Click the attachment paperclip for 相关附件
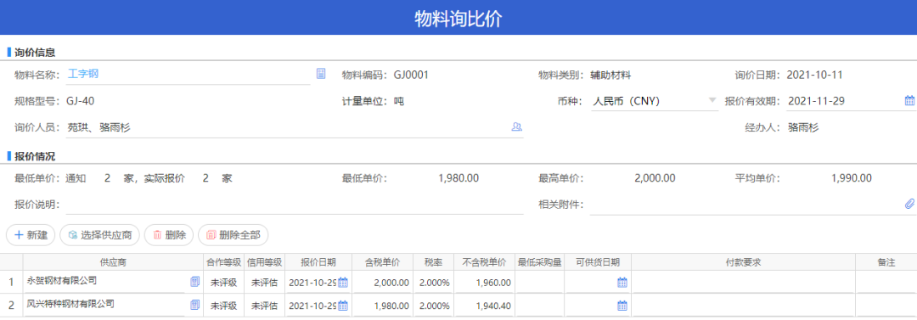 click(909, 204)
